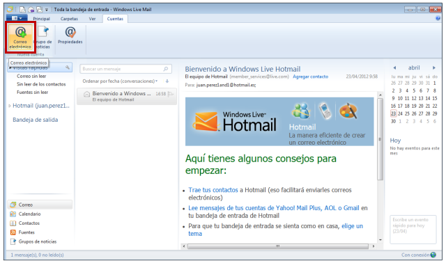Expand the Hotmail account folder
446x263 pixels.
click(9, 106)
